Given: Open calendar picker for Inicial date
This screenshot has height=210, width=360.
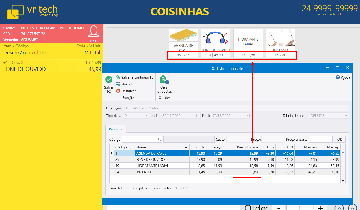Looking at the screenshot, I should tap(198, 116).
